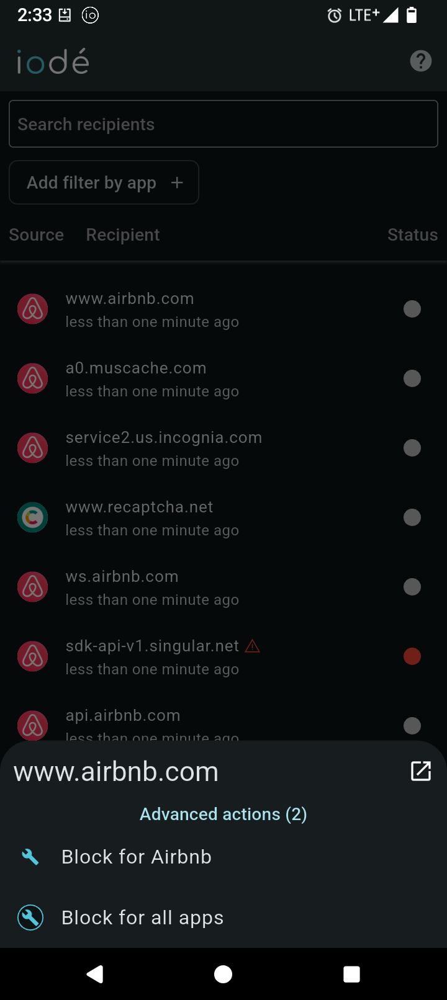
Task: Tap circled wrench icon for all apps
Action: tap(30, 917)
